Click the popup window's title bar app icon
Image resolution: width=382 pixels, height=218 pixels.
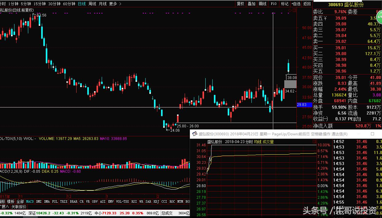pos(195,134)
